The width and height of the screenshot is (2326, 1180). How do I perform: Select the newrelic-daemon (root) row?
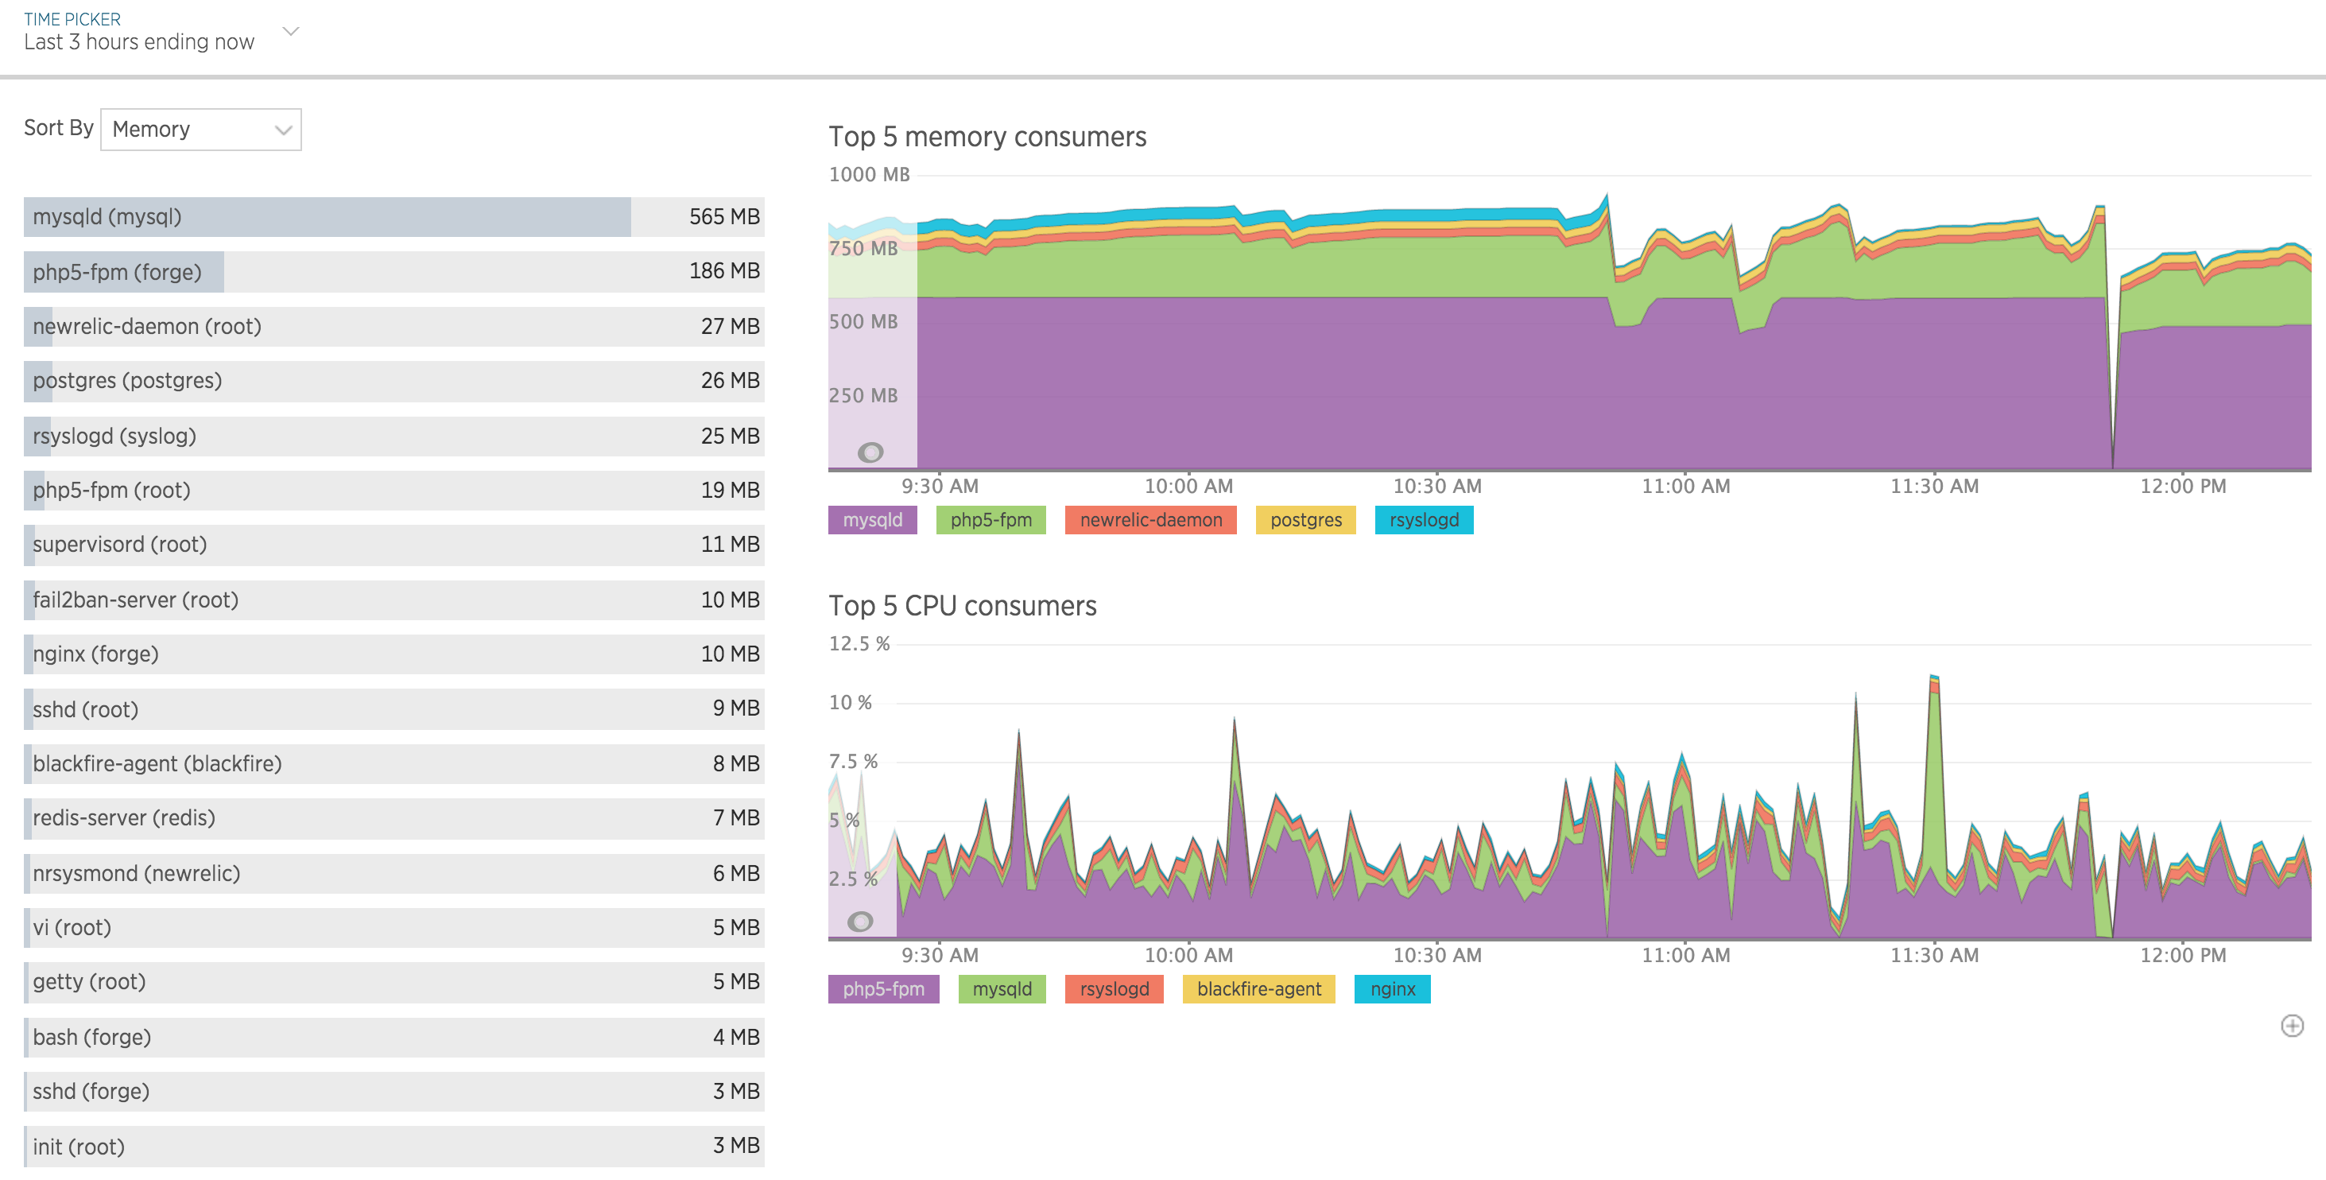click(393, 326)
